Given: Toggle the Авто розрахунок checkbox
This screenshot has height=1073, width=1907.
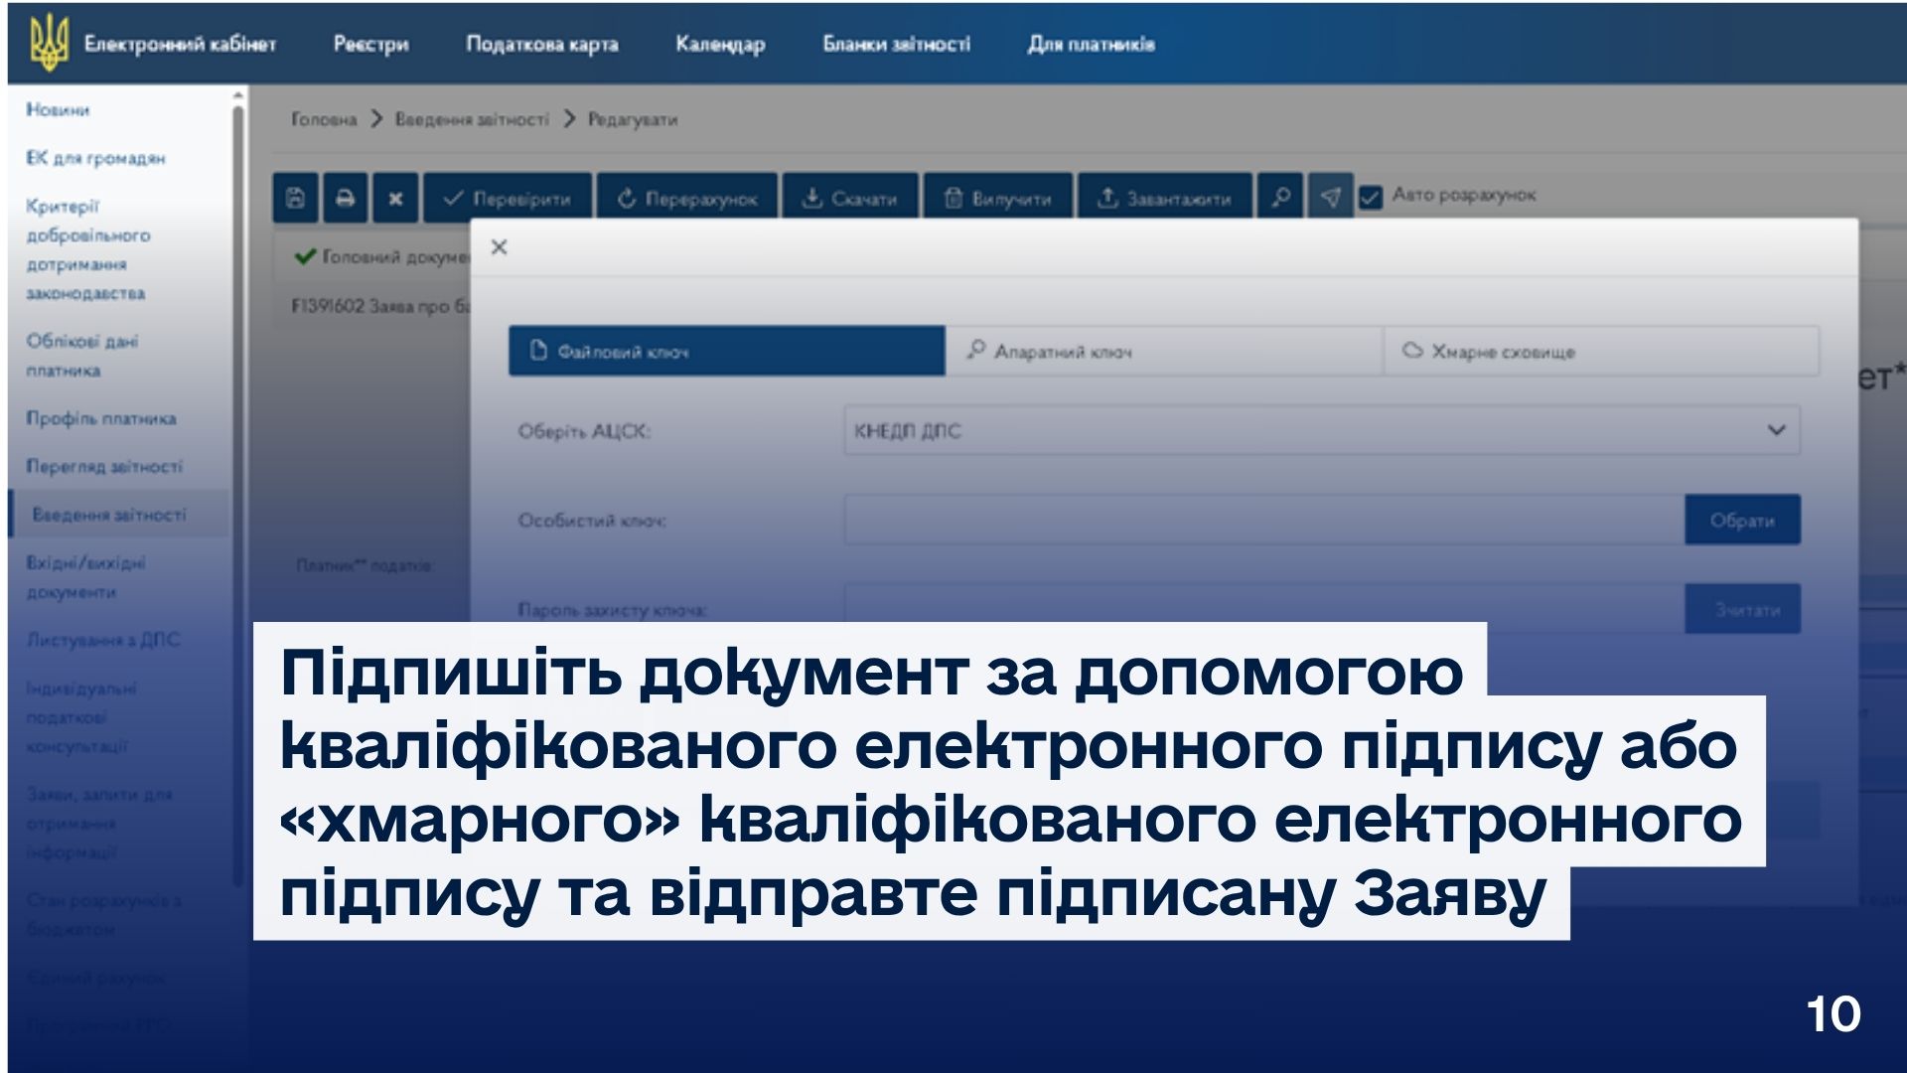Looking at the screenshot, I should pyautogui.click(x=1371, y=197).
